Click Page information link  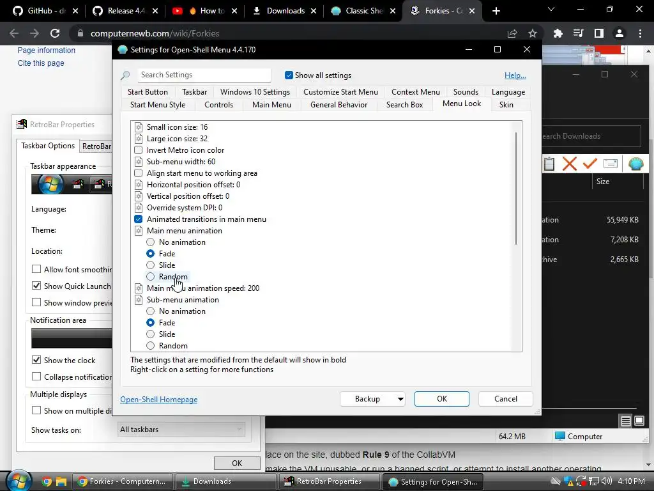(x=46, y=50)
